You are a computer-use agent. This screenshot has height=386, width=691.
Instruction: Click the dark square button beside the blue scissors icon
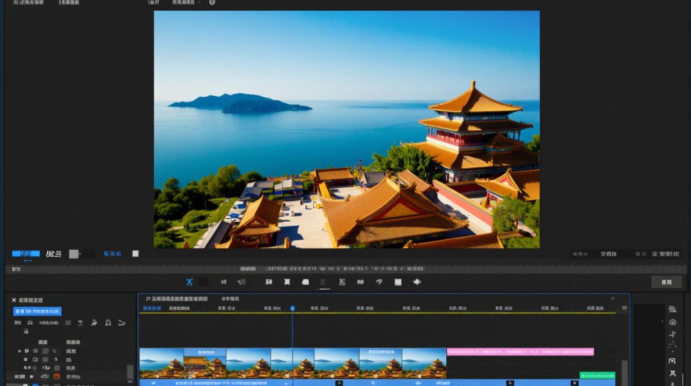[204, 282]
